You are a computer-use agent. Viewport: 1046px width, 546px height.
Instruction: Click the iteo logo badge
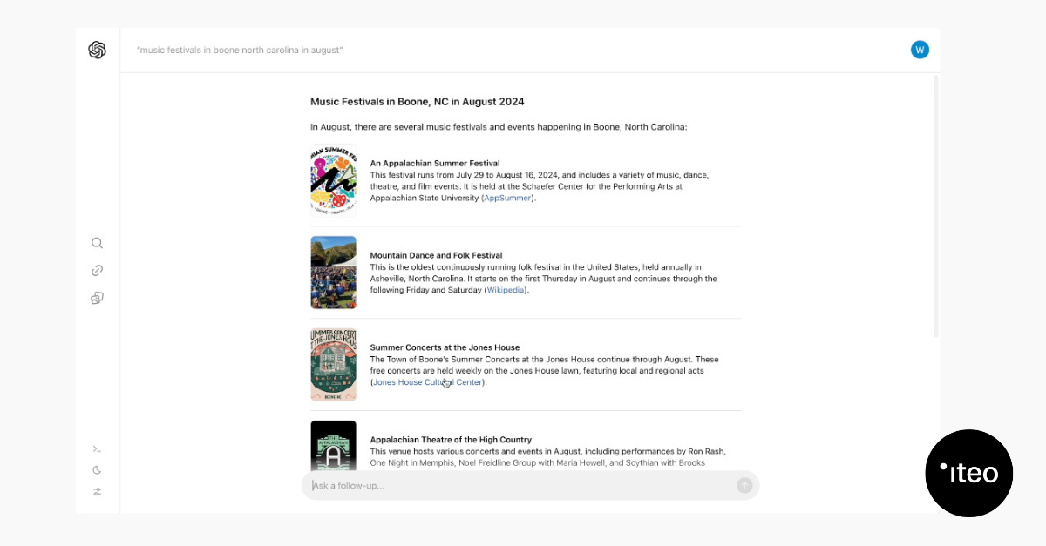tap(968, 473)
